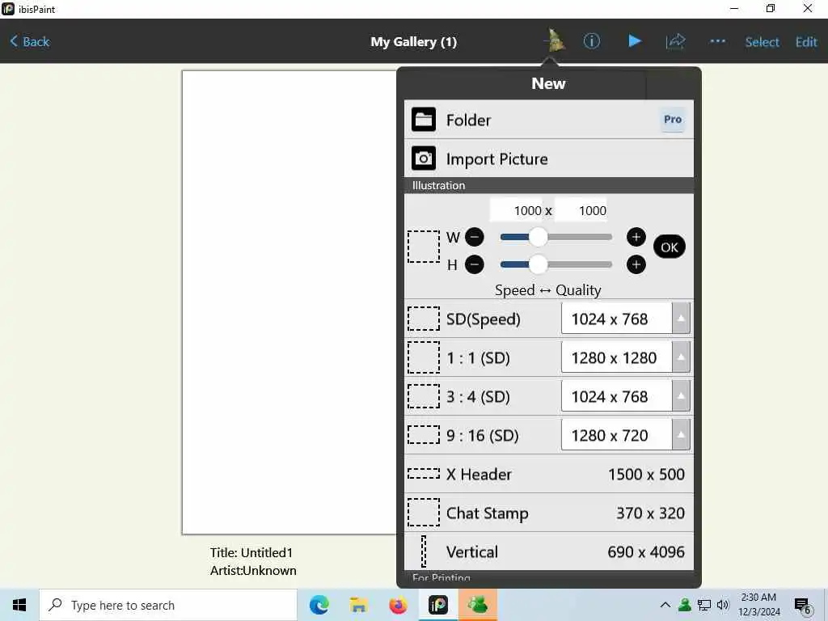Open the 3 : 4 (SD) size dropdown

[x=625, y=396]
